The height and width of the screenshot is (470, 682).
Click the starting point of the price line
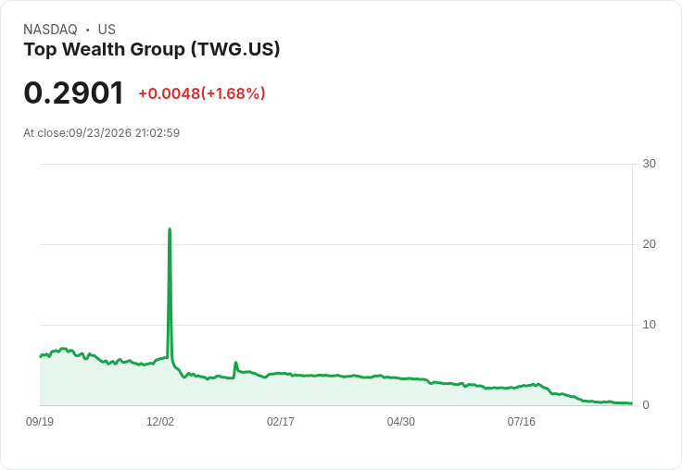(x=41, y=356)
